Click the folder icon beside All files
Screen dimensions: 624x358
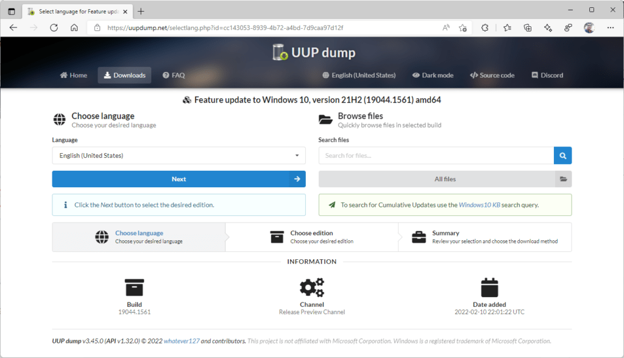point(563,179)
